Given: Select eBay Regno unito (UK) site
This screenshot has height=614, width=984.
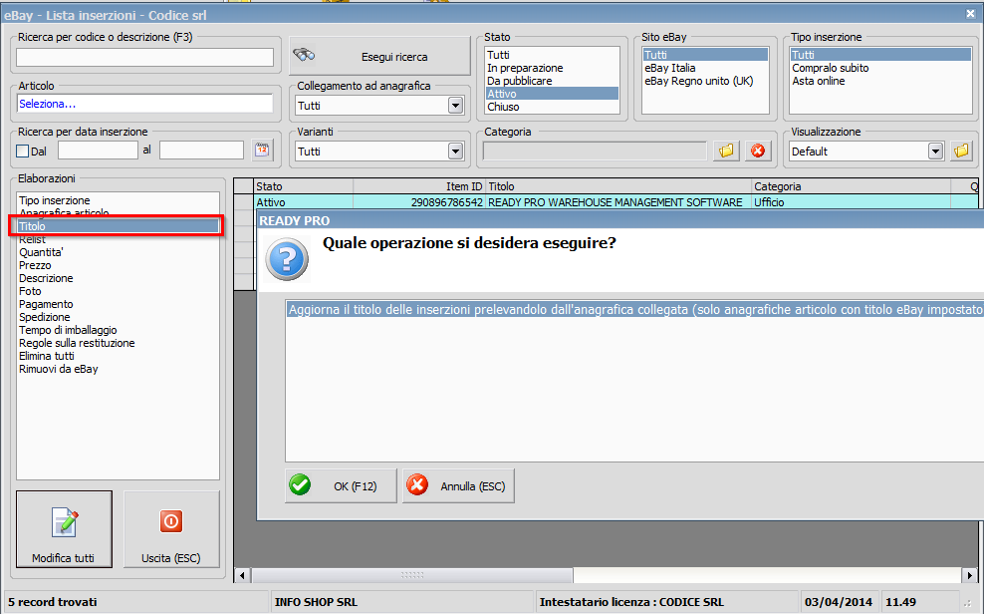Looking at the screenshot, I should coord(705,81).
